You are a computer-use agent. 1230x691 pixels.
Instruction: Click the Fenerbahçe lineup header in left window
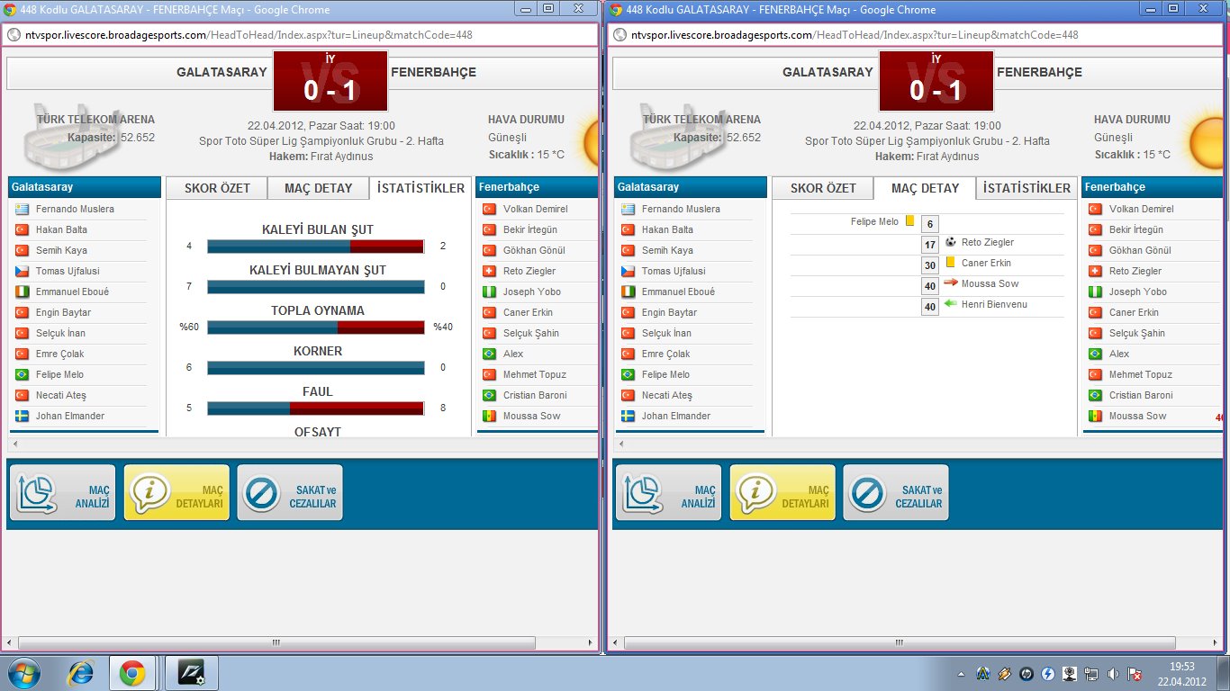coord(537,187)
